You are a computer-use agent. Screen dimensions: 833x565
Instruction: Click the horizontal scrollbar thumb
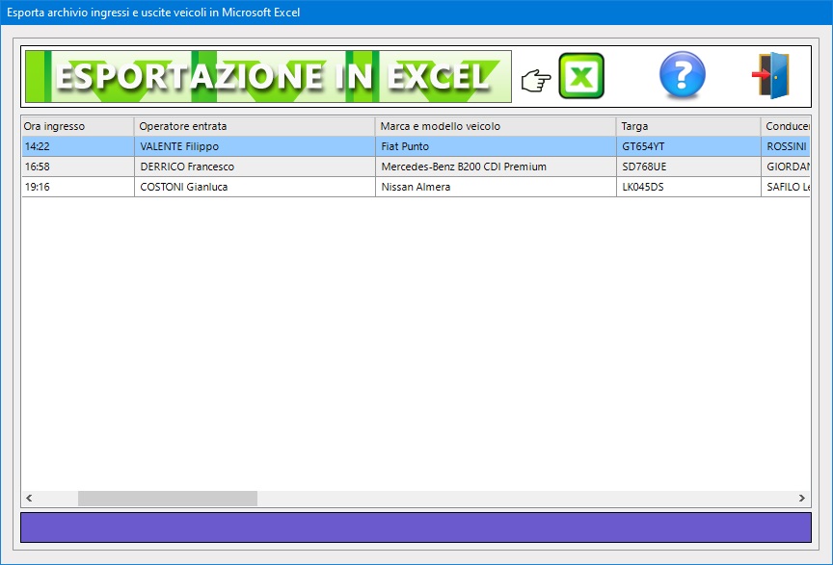coord(168,499)
